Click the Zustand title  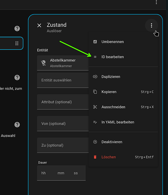pyautogui.click(x=57, y=25)
